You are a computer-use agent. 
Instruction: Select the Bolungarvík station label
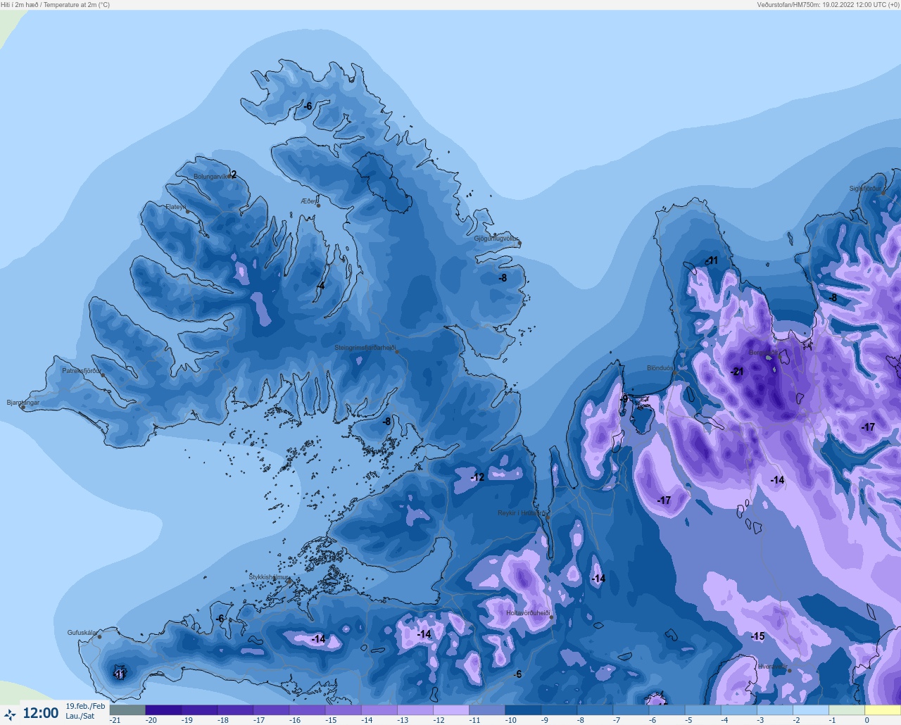pos(212,177)
